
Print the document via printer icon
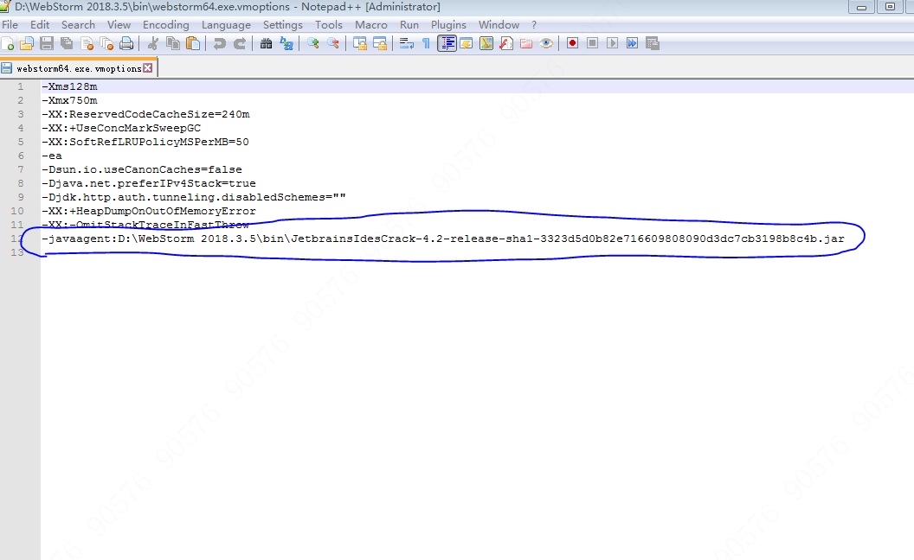[x=126, y=44]
